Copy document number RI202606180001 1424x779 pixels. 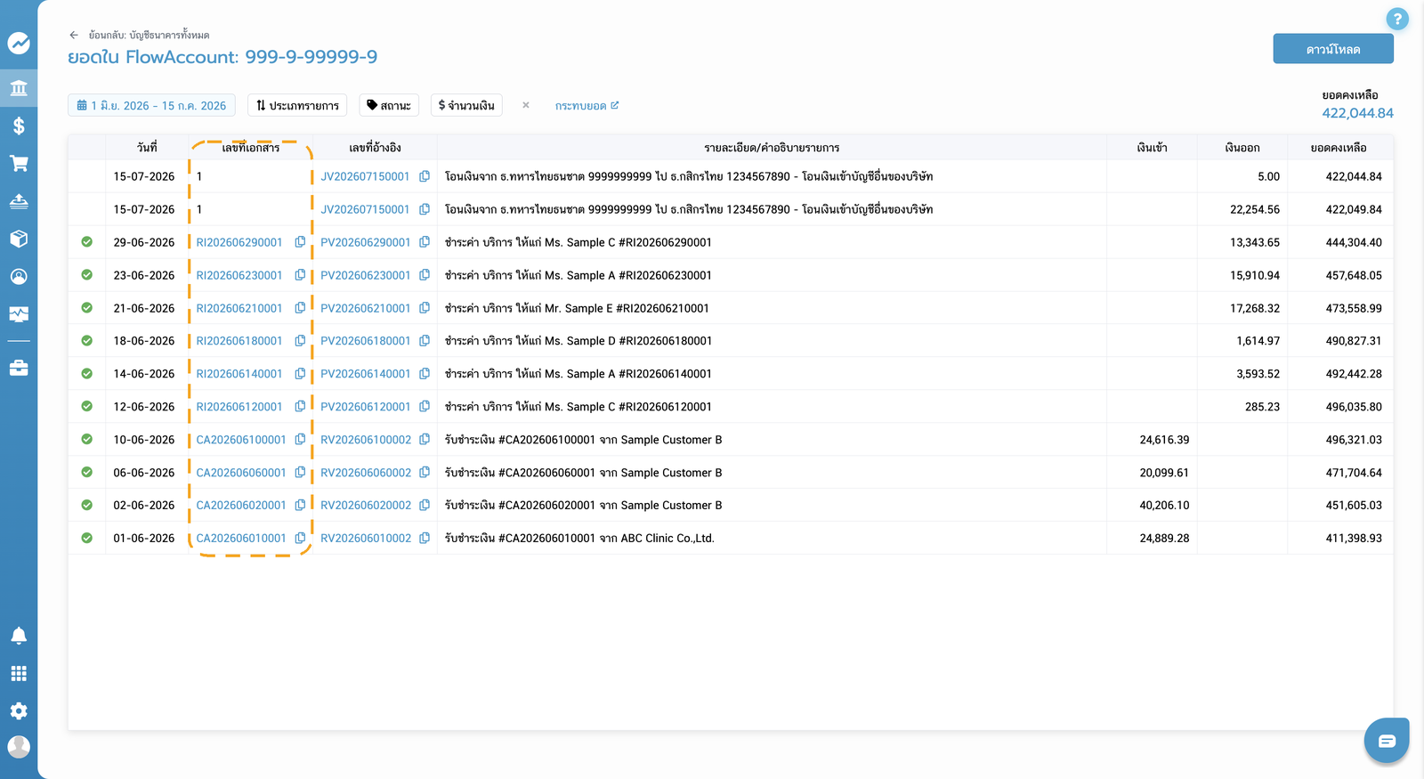click(300, 341)
